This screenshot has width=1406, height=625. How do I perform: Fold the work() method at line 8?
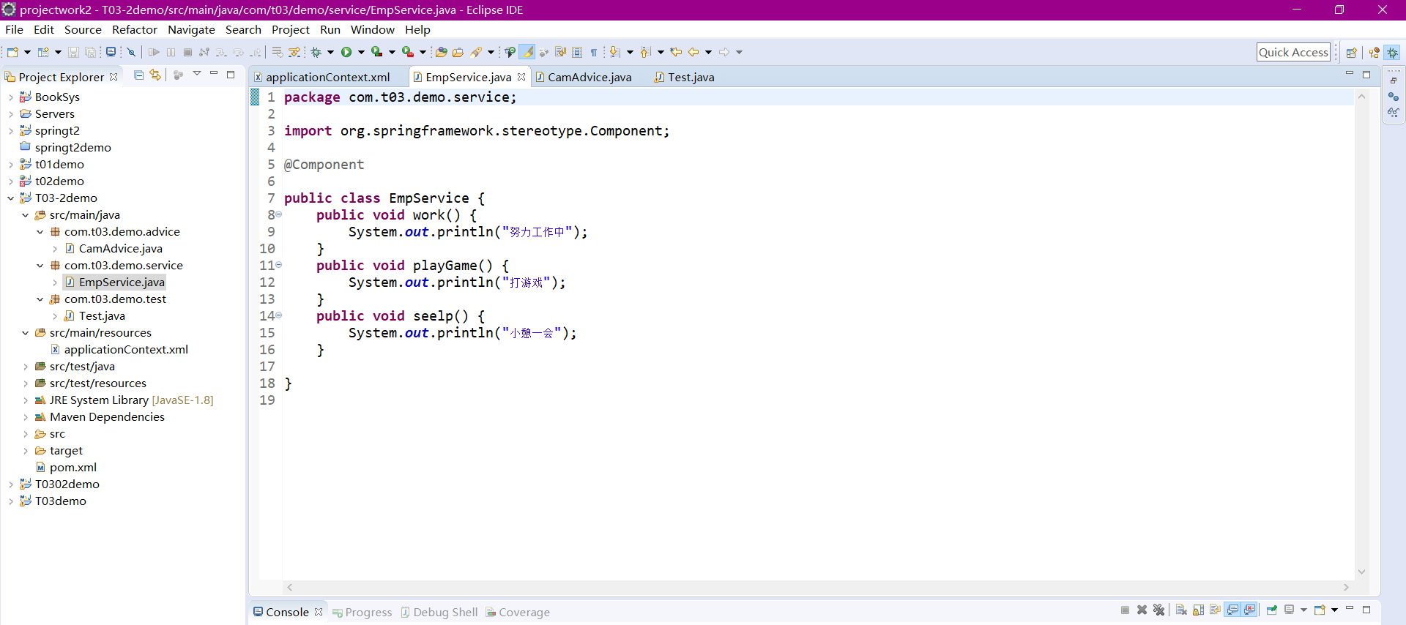click(x=278, y=214)
